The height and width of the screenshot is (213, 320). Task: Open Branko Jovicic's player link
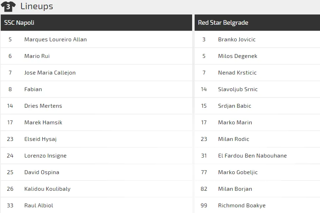click(x=237, y=40)
